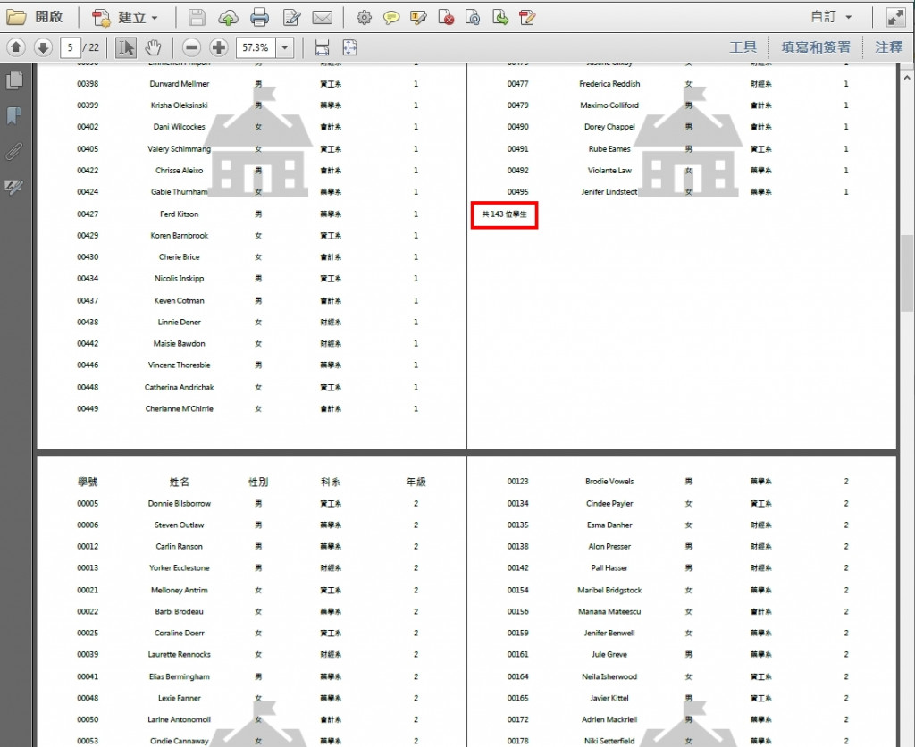Click the 學號 column header

pos(88,482)
